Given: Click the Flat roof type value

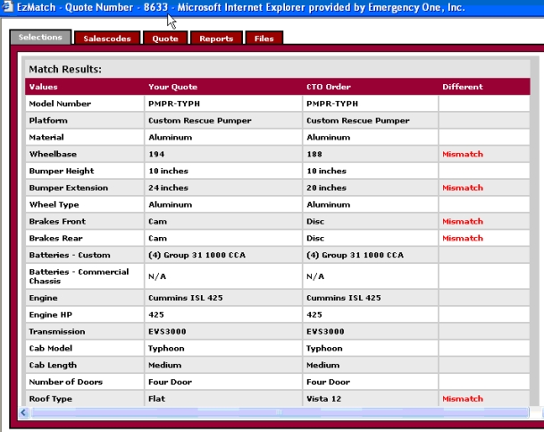Looking at the screenshot, I should pos(157,399).
